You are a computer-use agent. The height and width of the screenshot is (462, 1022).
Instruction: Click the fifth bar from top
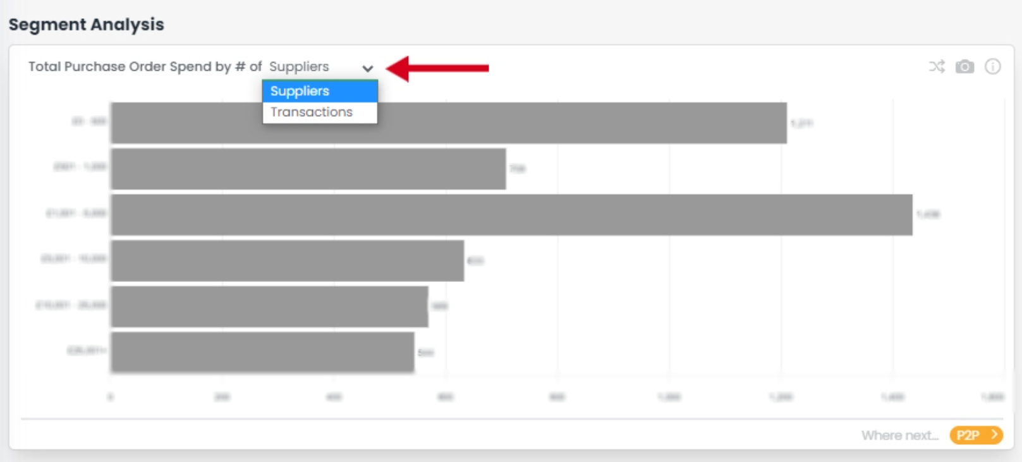click(x=269, y=307)
